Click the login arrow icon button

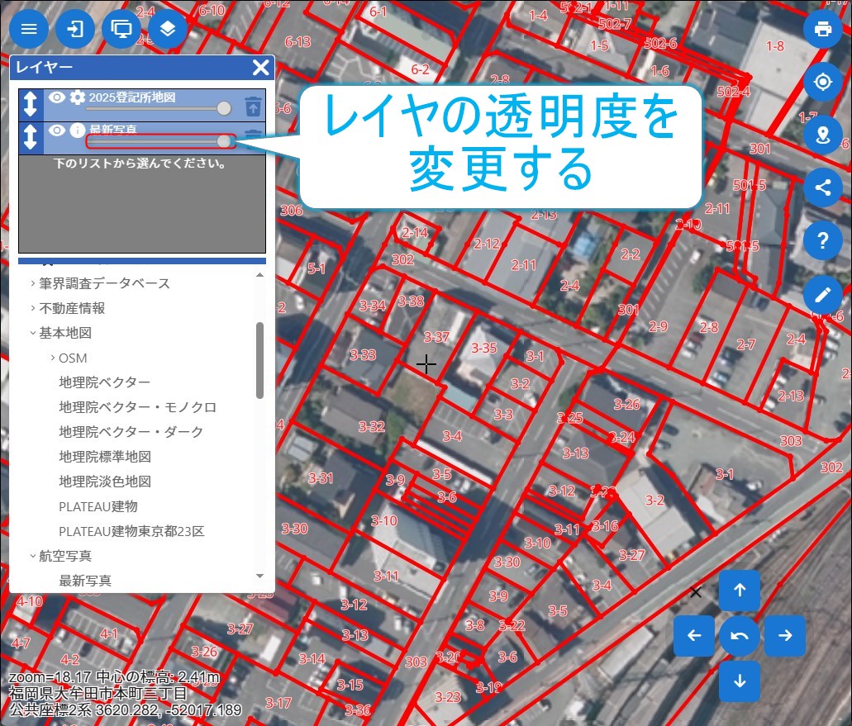pos(75,30)
